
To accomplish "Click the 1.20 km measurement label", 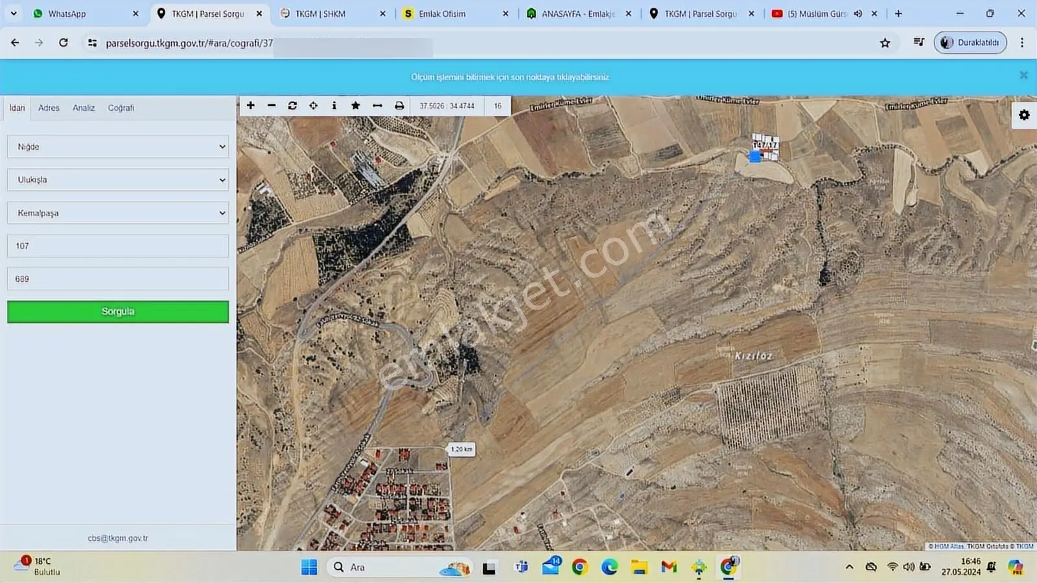I will click(x=461, y=449).
